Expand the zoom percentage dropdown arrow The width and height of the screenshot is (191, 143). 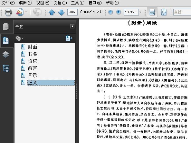tap(140, 12)
